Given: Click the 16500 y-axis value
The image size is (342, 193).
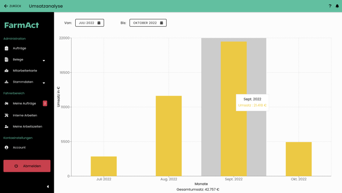Looking at the screenshot, I should [x=65, y=73].
